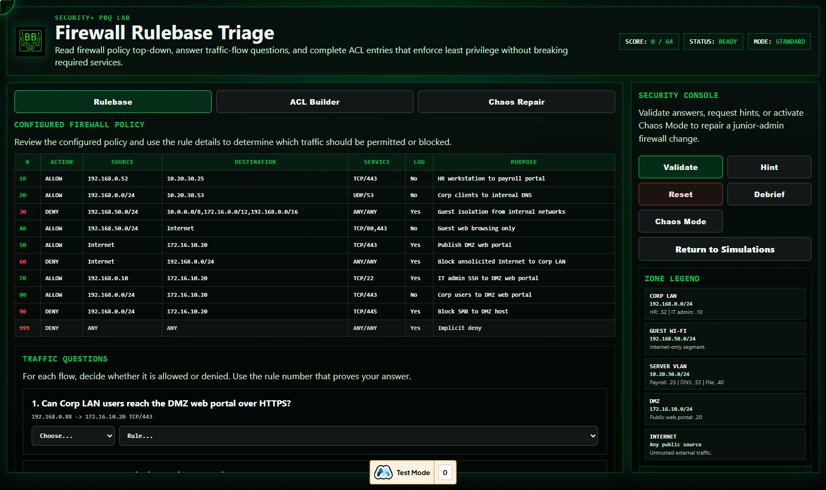This screenshot has height=490, width=826.
Task: Click destination 10.20.30.53 in rule 20
Action: click(186, 195)
